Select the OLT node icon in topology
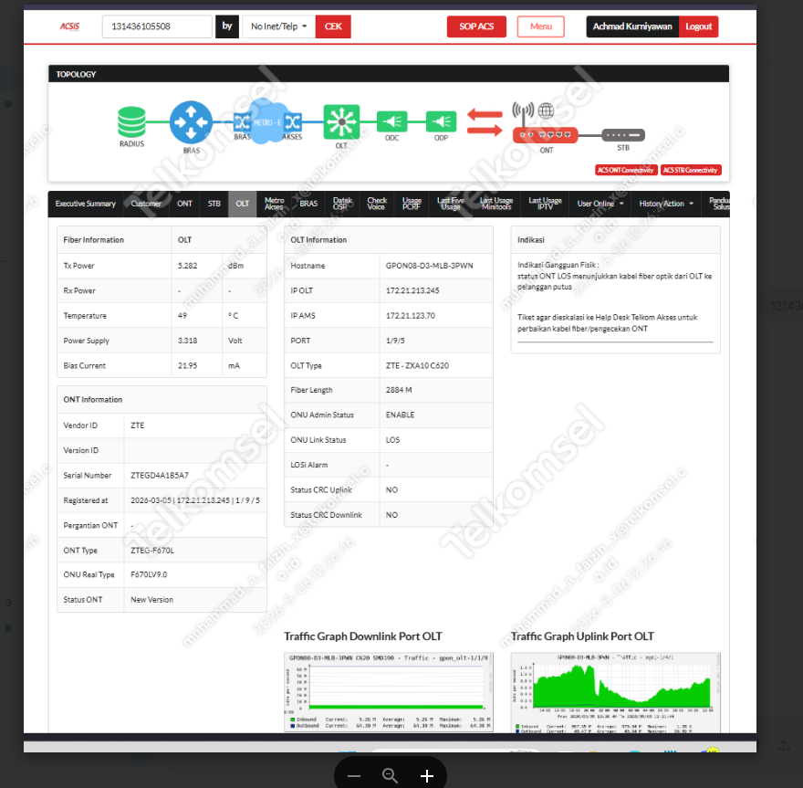Screen dimensions: 803x788 click(341, 122)
